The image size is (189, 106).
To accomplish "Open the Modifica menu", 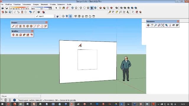I will coord(9,4).
